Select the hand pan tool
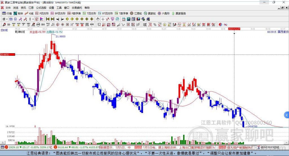 point(98,19)
